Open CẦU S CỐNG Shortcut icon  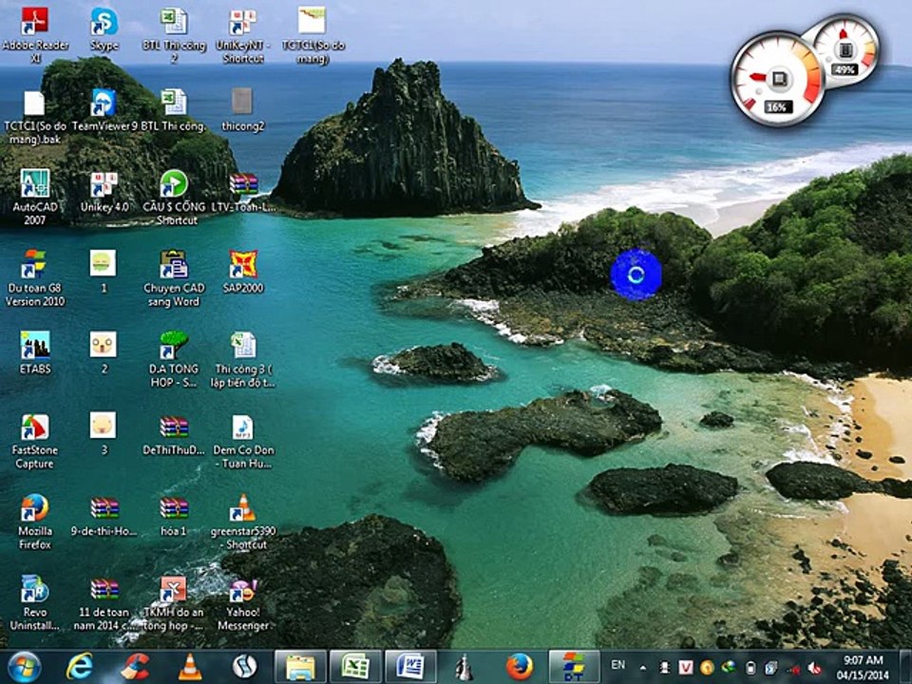point(174,183)
